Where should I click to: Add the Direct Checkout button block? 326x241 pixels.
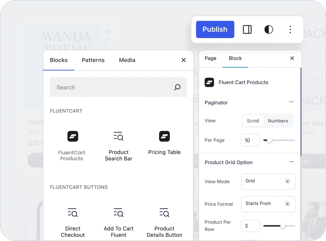[73, 221]
